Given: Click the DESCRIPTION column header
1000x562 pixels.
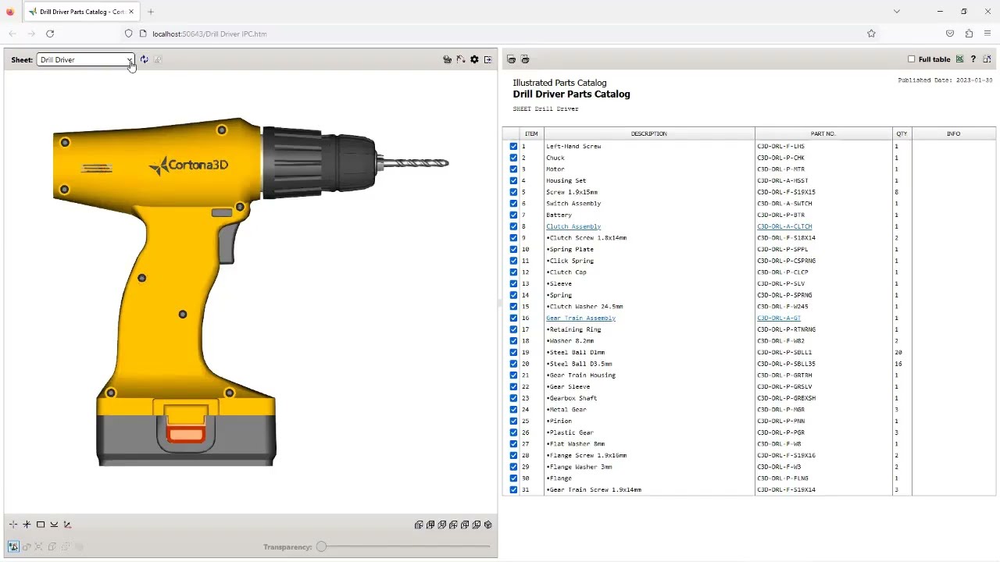Looking at the screenshot, I should [x=649, y=133].
